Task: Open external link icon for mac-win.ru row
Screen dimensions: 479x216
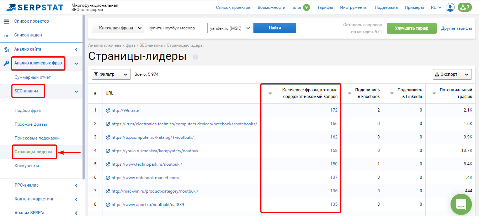Action: (108, 191)
